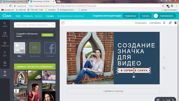This screenshot has height=101, width=179.
Task: Click Вернуть to redo
Action: [39, 16]
